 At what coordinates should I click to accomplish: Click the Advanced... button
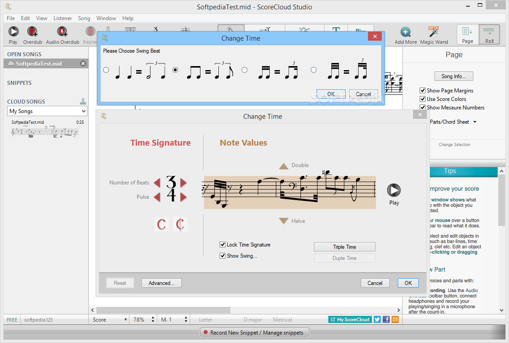[161, 283]
